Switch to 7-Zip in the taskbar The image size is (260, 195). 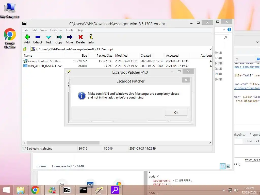tap(67, 190)
